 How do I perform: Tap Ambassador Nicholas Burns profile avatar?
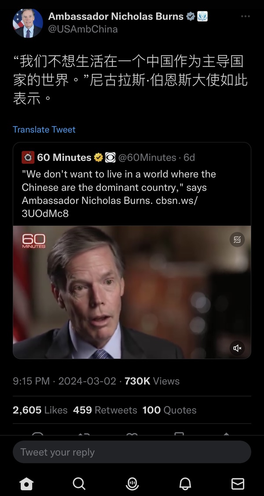(x=28, y=23)
